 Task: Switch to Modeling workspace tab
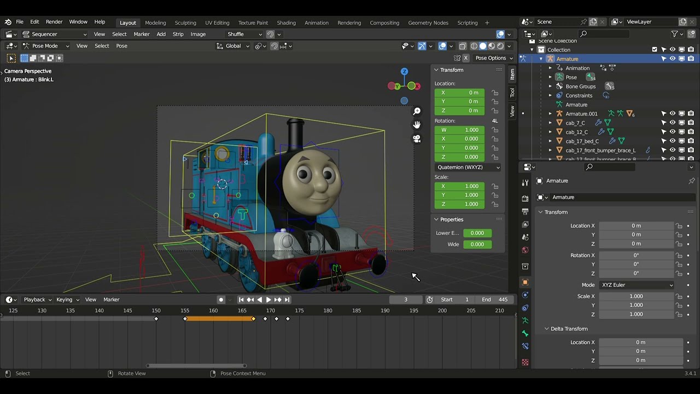[x=155, y=22]
